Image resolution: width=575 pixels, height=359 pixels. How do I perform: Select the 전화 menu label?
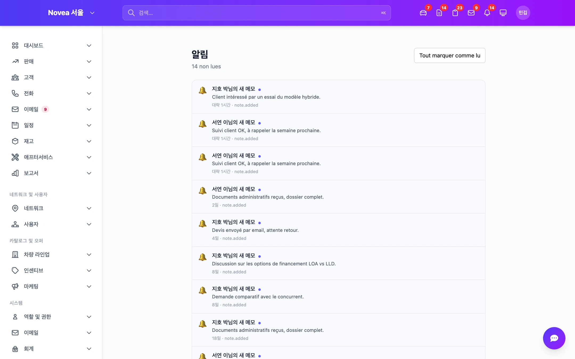click(29, 93)
